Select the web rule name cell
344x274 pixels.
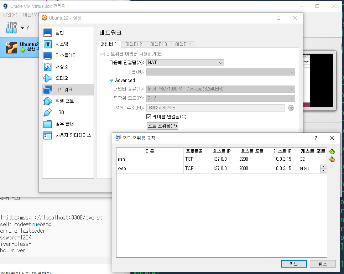[150, 169]
